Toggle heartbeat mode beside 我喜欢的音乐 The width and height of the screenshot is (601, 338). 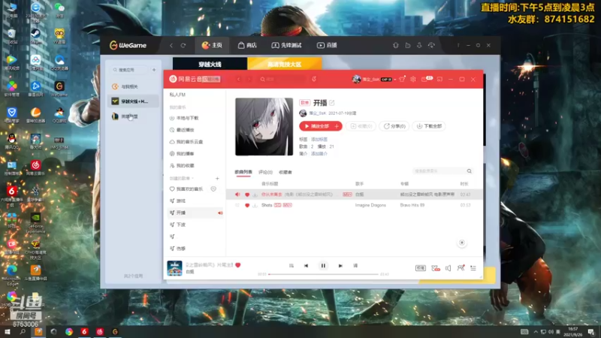point(213,189)
